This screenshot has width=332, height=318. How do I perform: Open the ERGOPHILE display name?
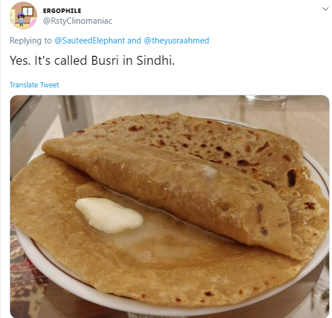click(62, 11)
